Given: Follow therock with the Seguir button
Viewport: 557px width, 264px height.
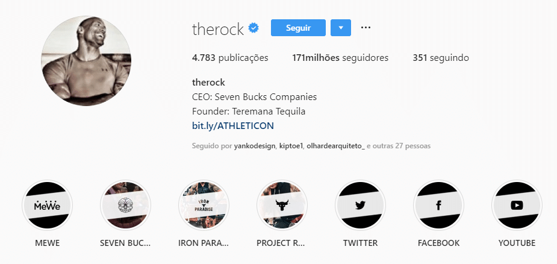Looking at the screenshot, I should 298,28.
